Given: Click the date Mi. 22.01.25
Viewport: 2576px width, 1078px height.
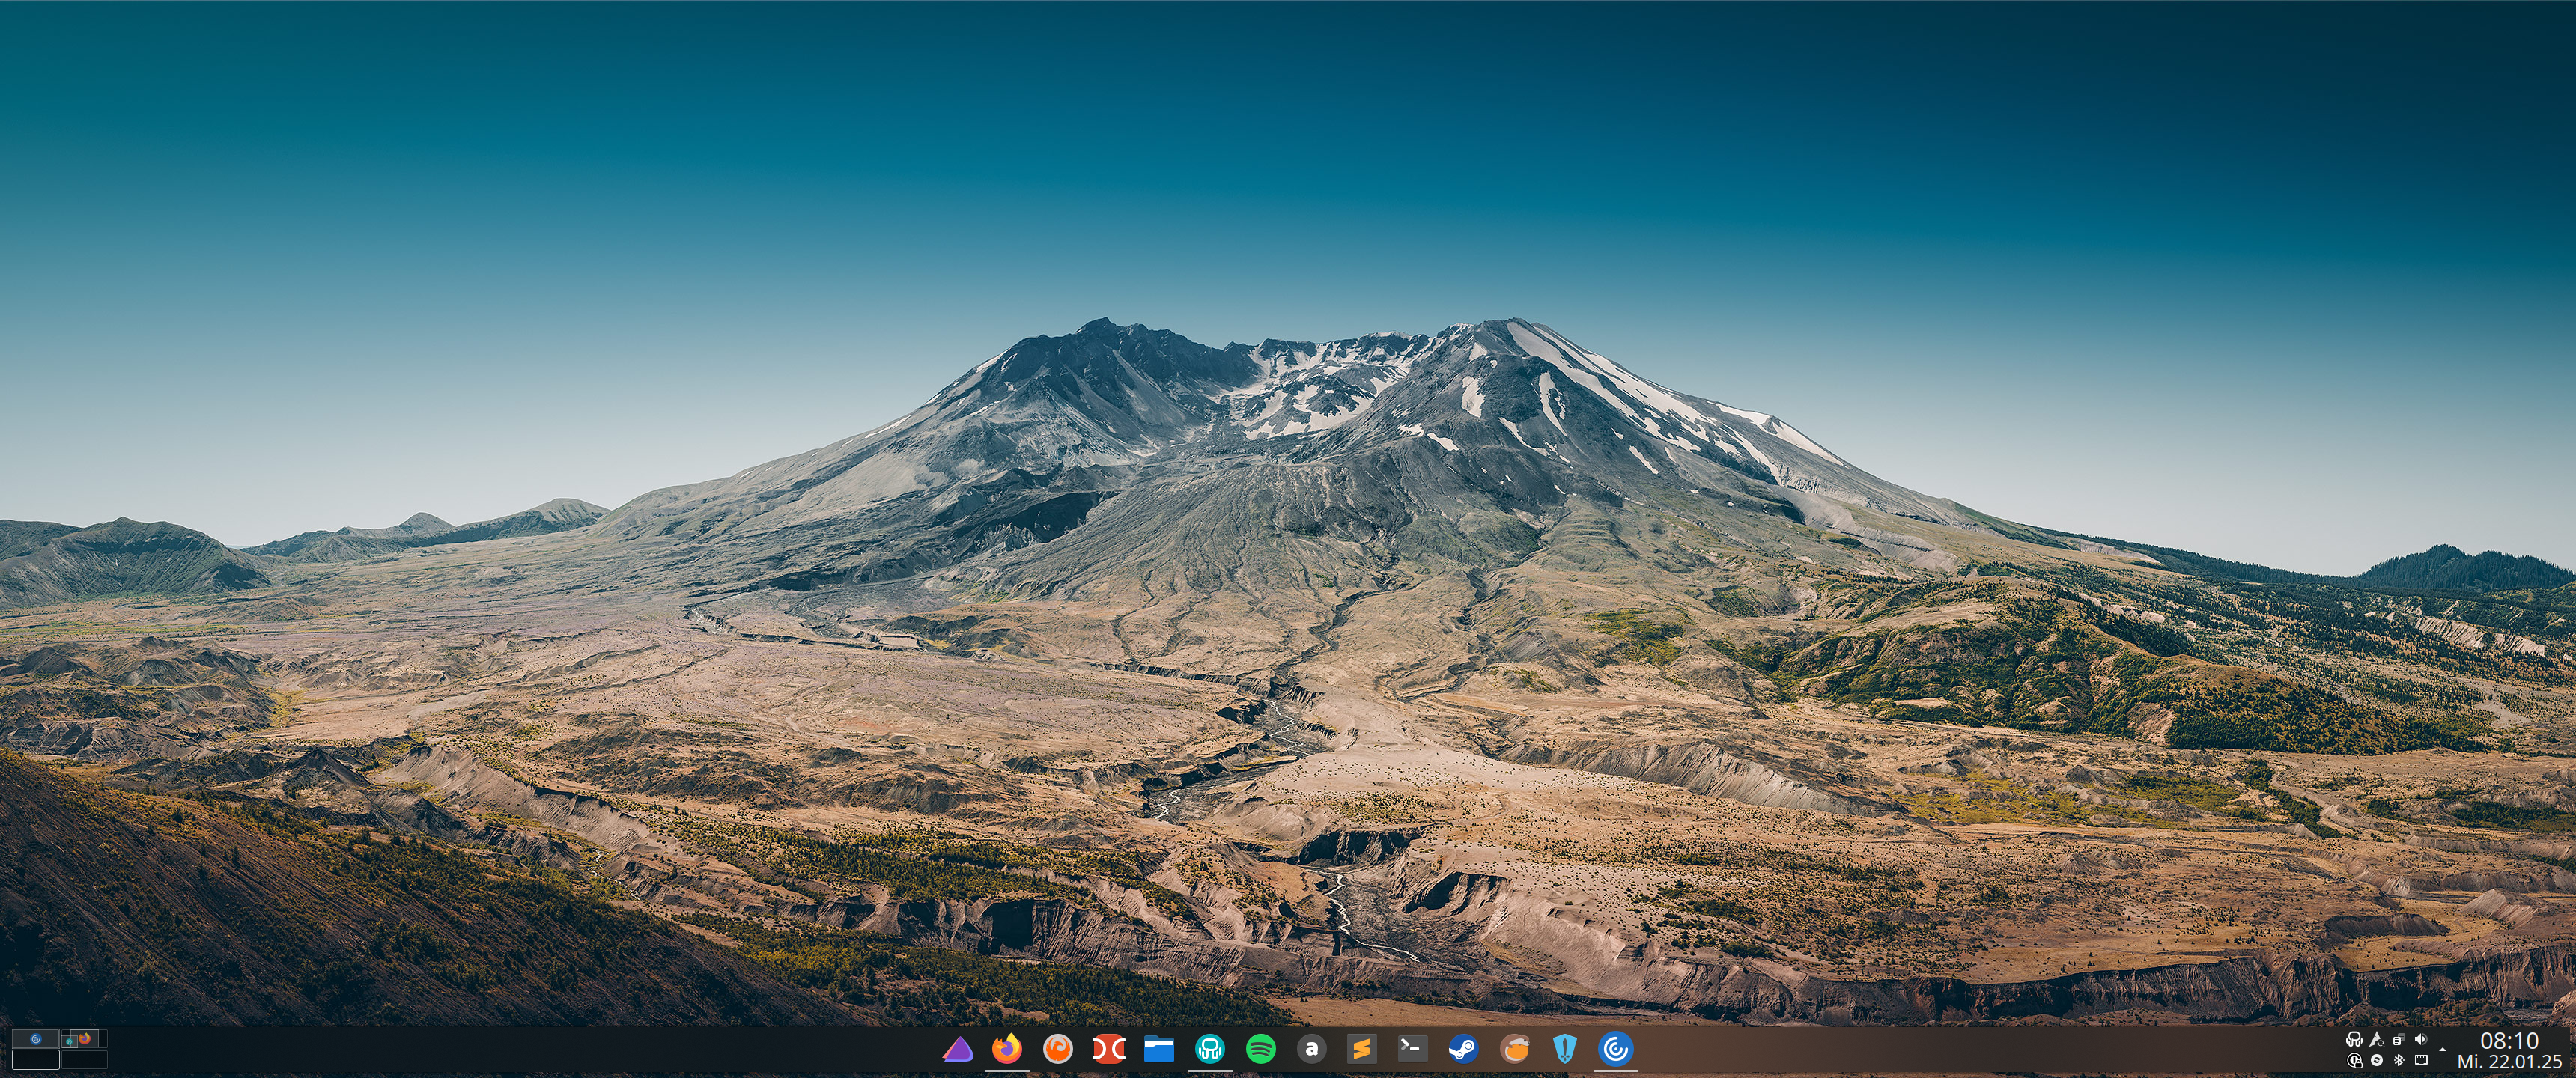Looking at the screenshot, I should (2509, 1062).
